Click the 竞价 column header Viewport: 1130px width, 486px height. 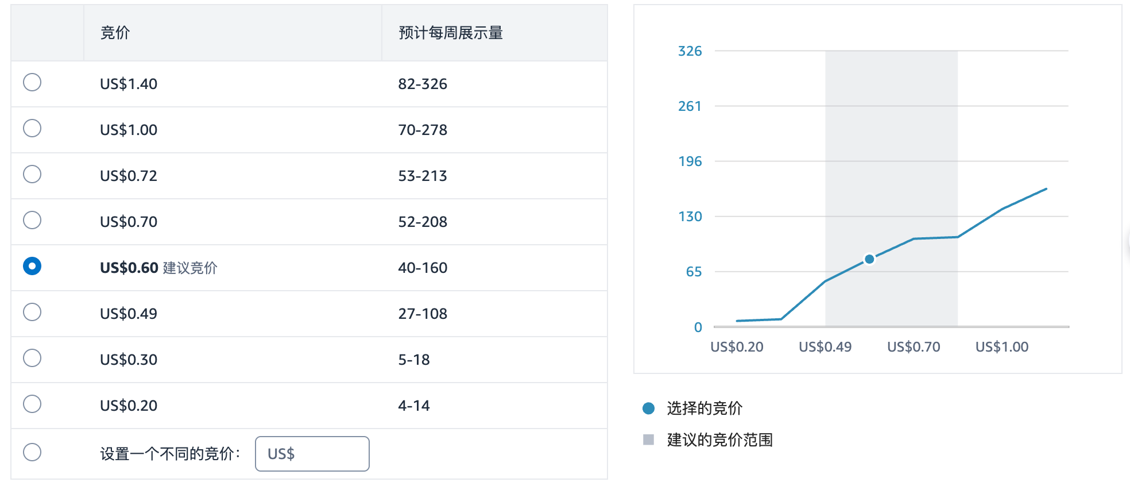point(115,33)
